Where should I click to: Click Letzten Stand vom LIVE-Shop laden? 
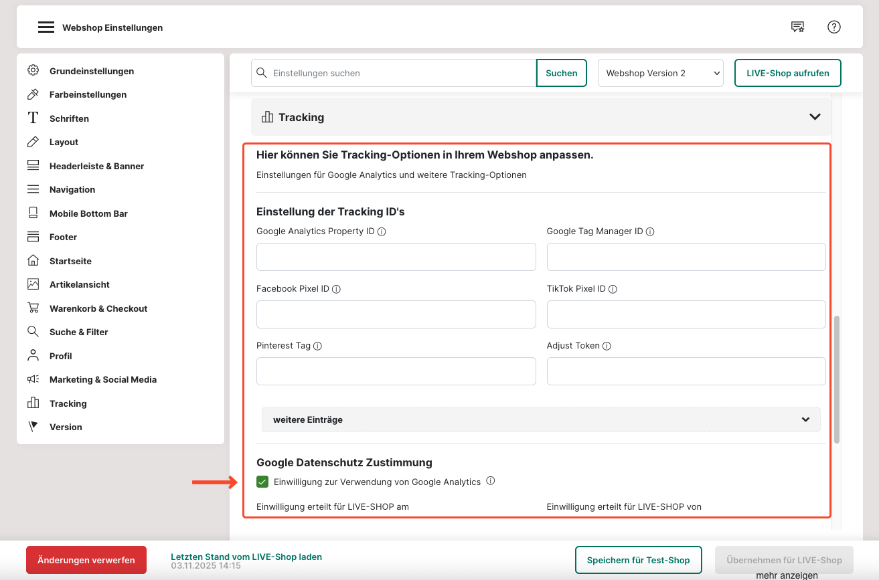[x=246, y=557]
